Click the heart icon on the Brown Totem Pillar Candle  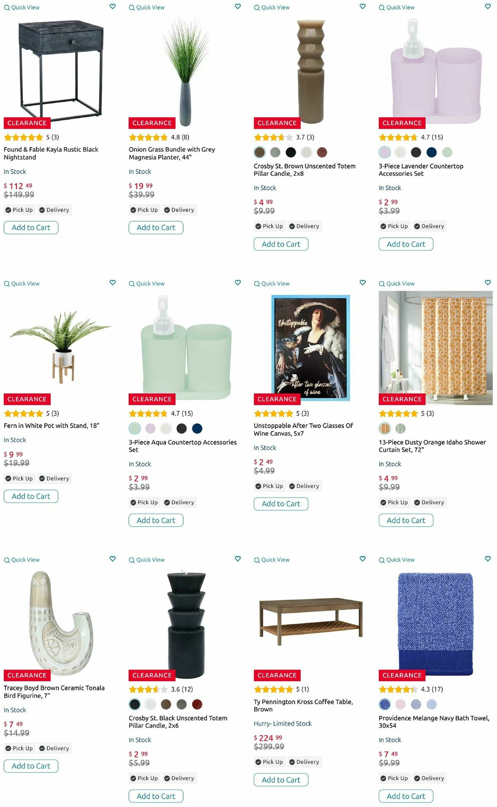pyautogui.click(x=362, y=7)
